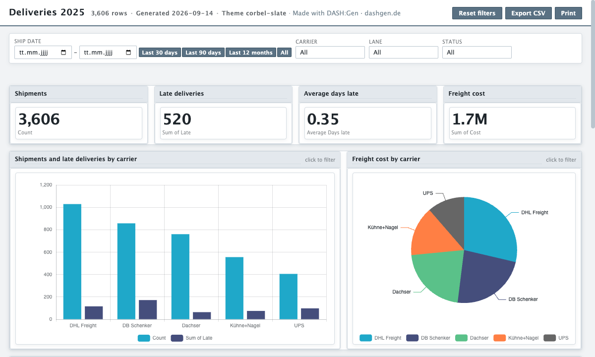595x357 pixels.
Task: Filter by DB Schenker count bar
Action: [x=126, y=271]
